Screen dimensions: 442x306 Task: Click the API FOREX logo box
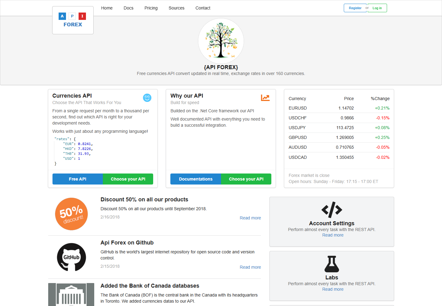(x=73, y=20)
